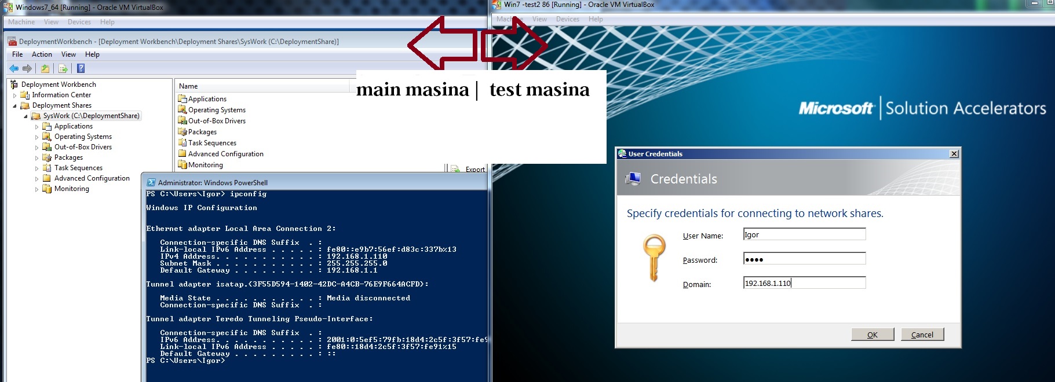Close the User Credentials dialog
1055x382 pixels.
pyautogui.click(x=954, y=154)
